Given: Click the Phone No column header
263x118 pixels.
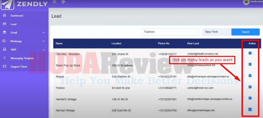Looking at the screenshot, I should pyautogui.click(x=164, y=43).
